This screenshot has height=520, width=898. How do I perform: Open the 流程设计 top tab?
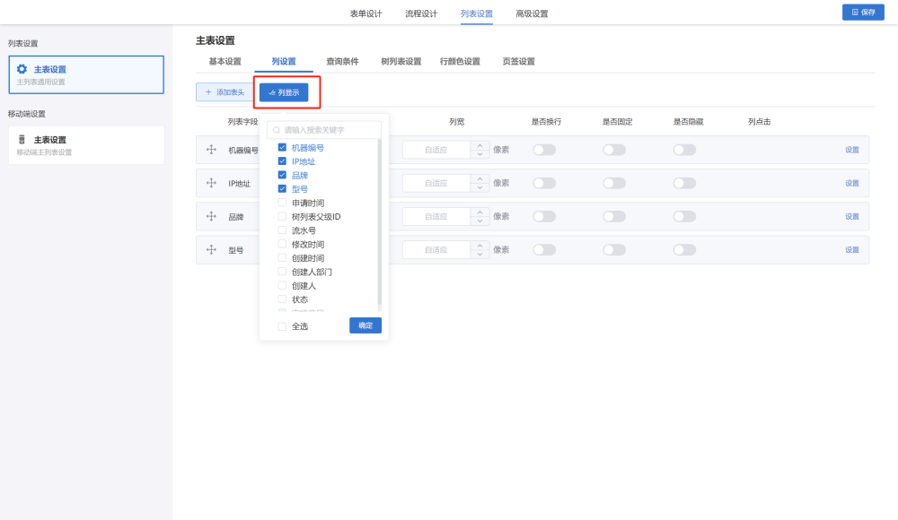tap(421, 13)
